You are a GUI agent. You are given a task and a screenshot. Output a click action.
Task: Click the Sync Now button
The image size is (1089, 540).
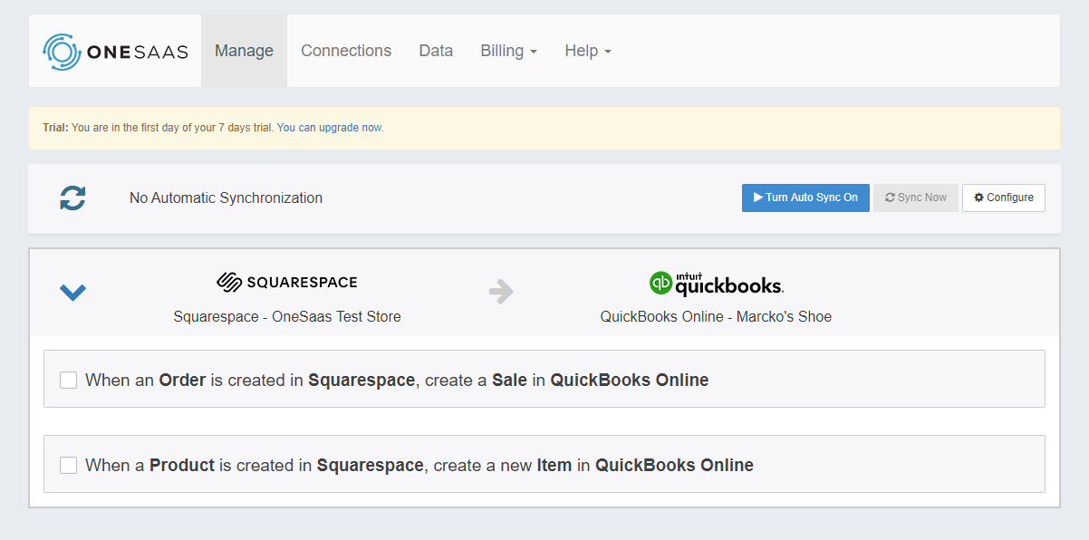point(916,198)
